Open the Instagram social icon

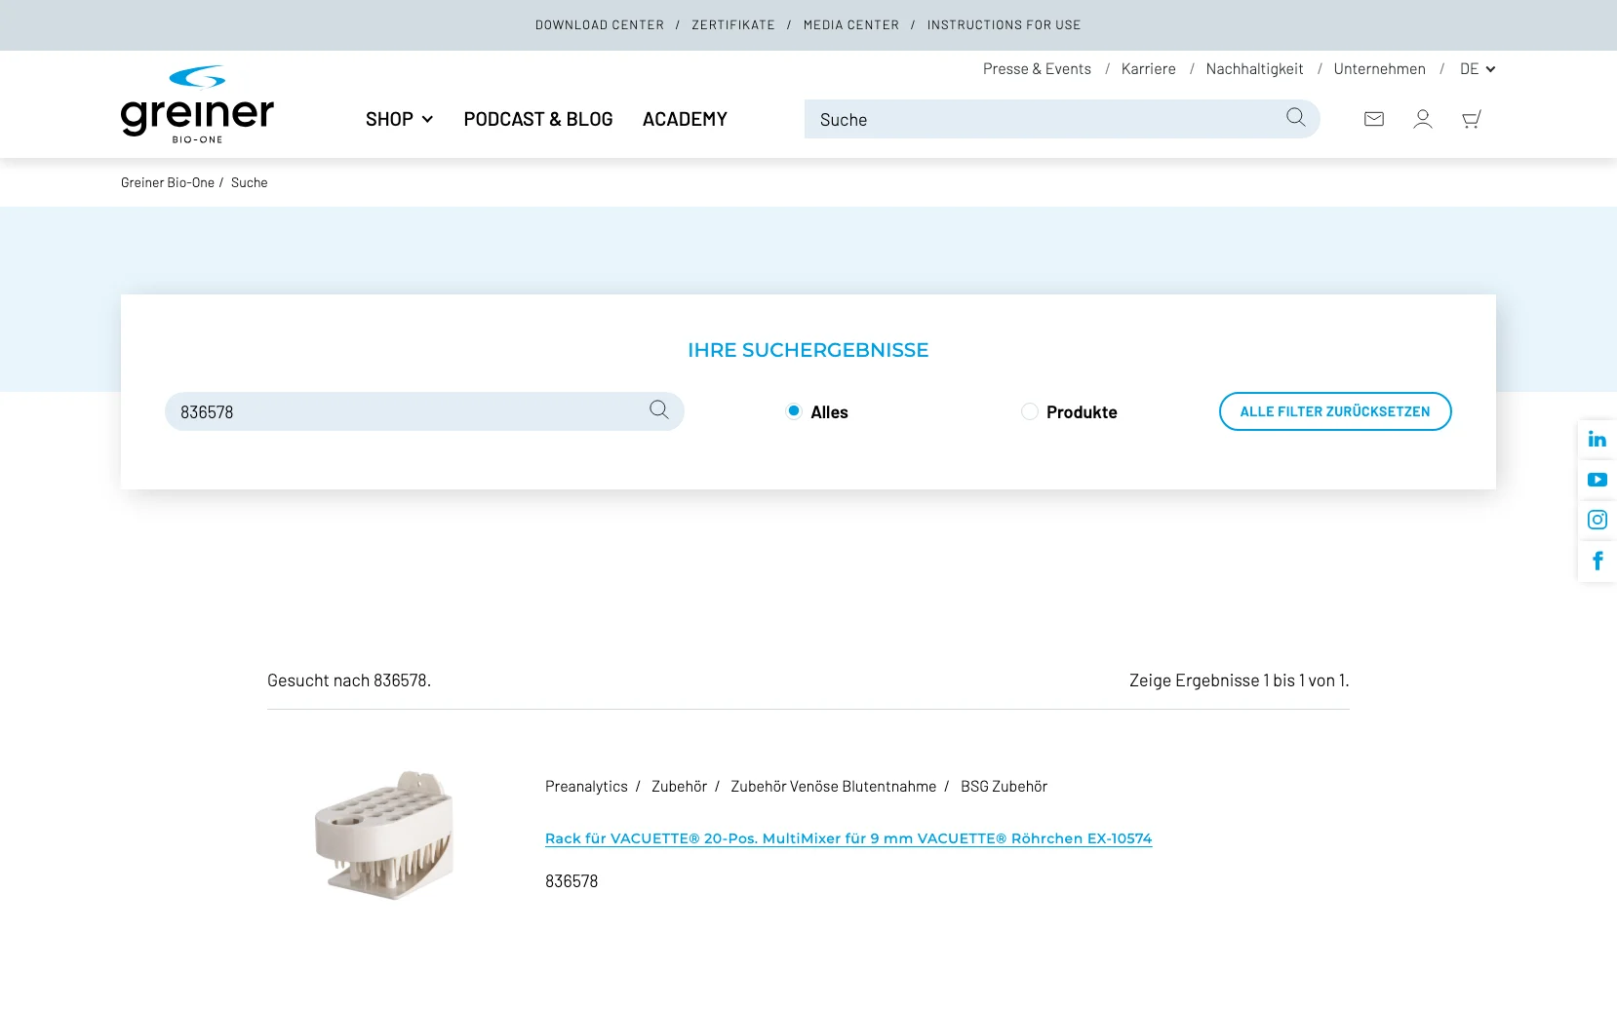pos(1597,520)
